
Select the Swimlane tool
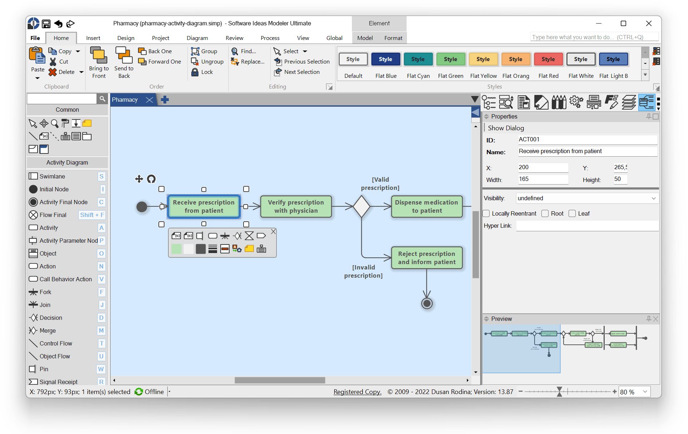51,176
